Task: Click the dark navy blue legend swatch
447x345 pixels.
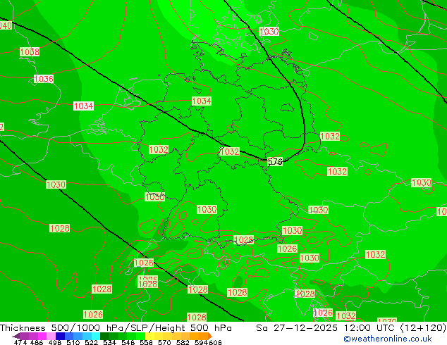Action: click(x=60, y=336)
